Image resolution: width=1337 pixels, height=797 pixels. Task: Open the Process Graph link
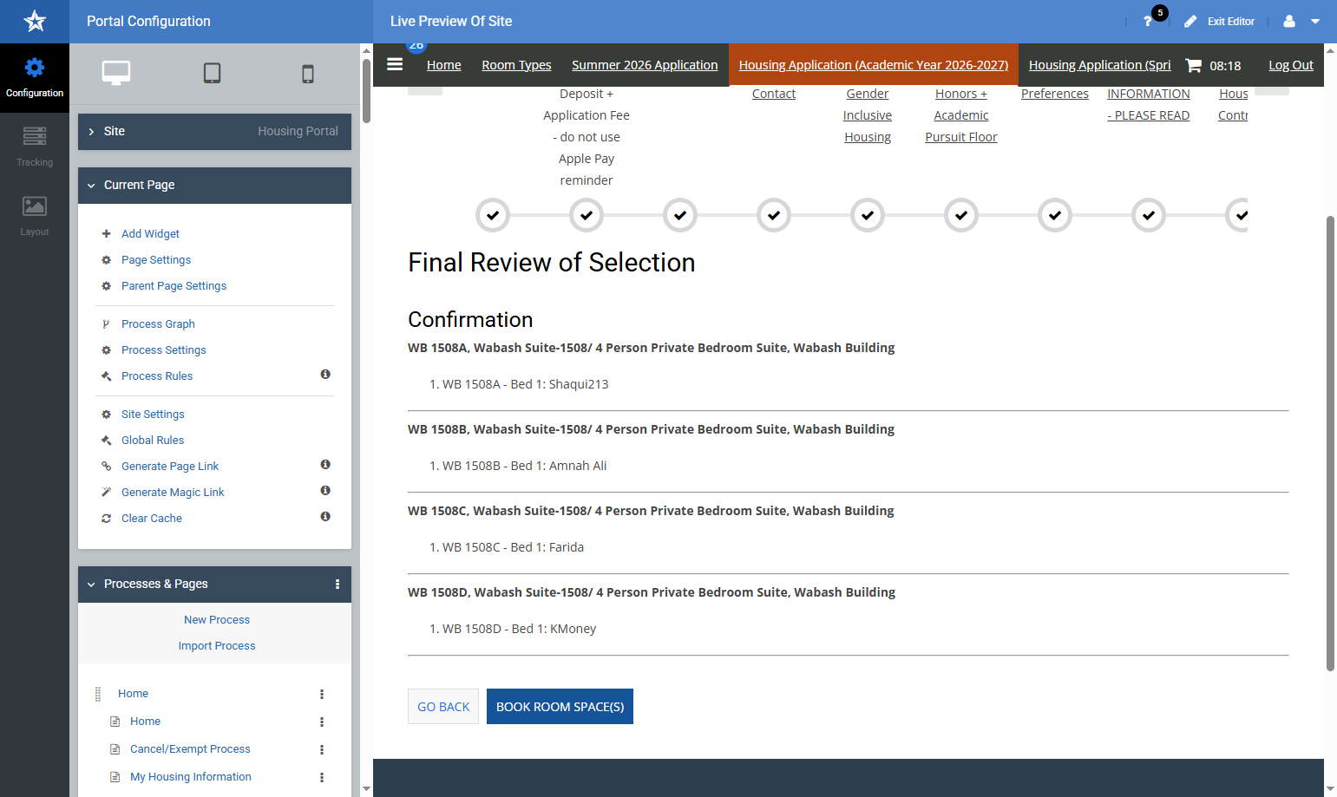tap(158, 324)
